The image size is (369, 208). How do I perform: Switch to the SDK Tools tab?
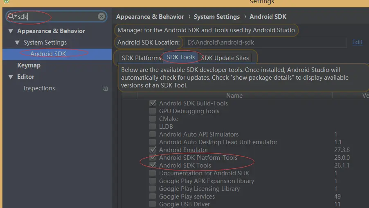[181, 57]
